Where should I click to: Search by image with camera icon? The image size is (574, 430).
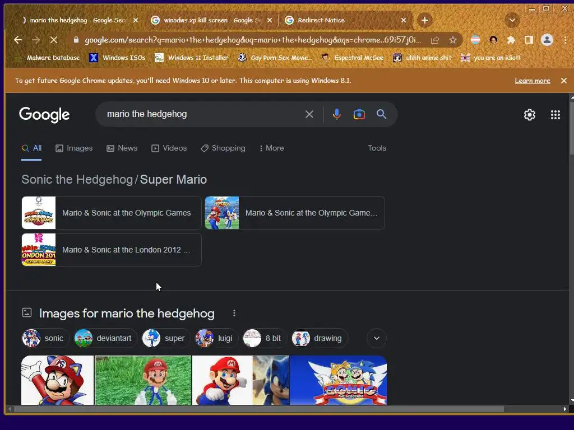[x=359, y=114]
